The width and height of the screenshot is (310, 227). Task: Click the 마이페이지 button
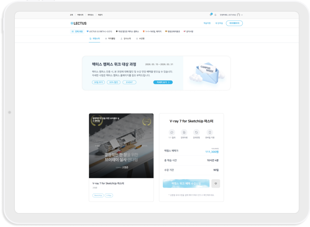(234, 23)
